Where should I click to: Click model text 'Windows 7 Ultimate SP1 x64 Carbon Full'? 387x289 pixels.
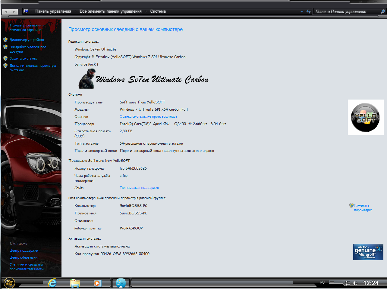pos(154,109)
